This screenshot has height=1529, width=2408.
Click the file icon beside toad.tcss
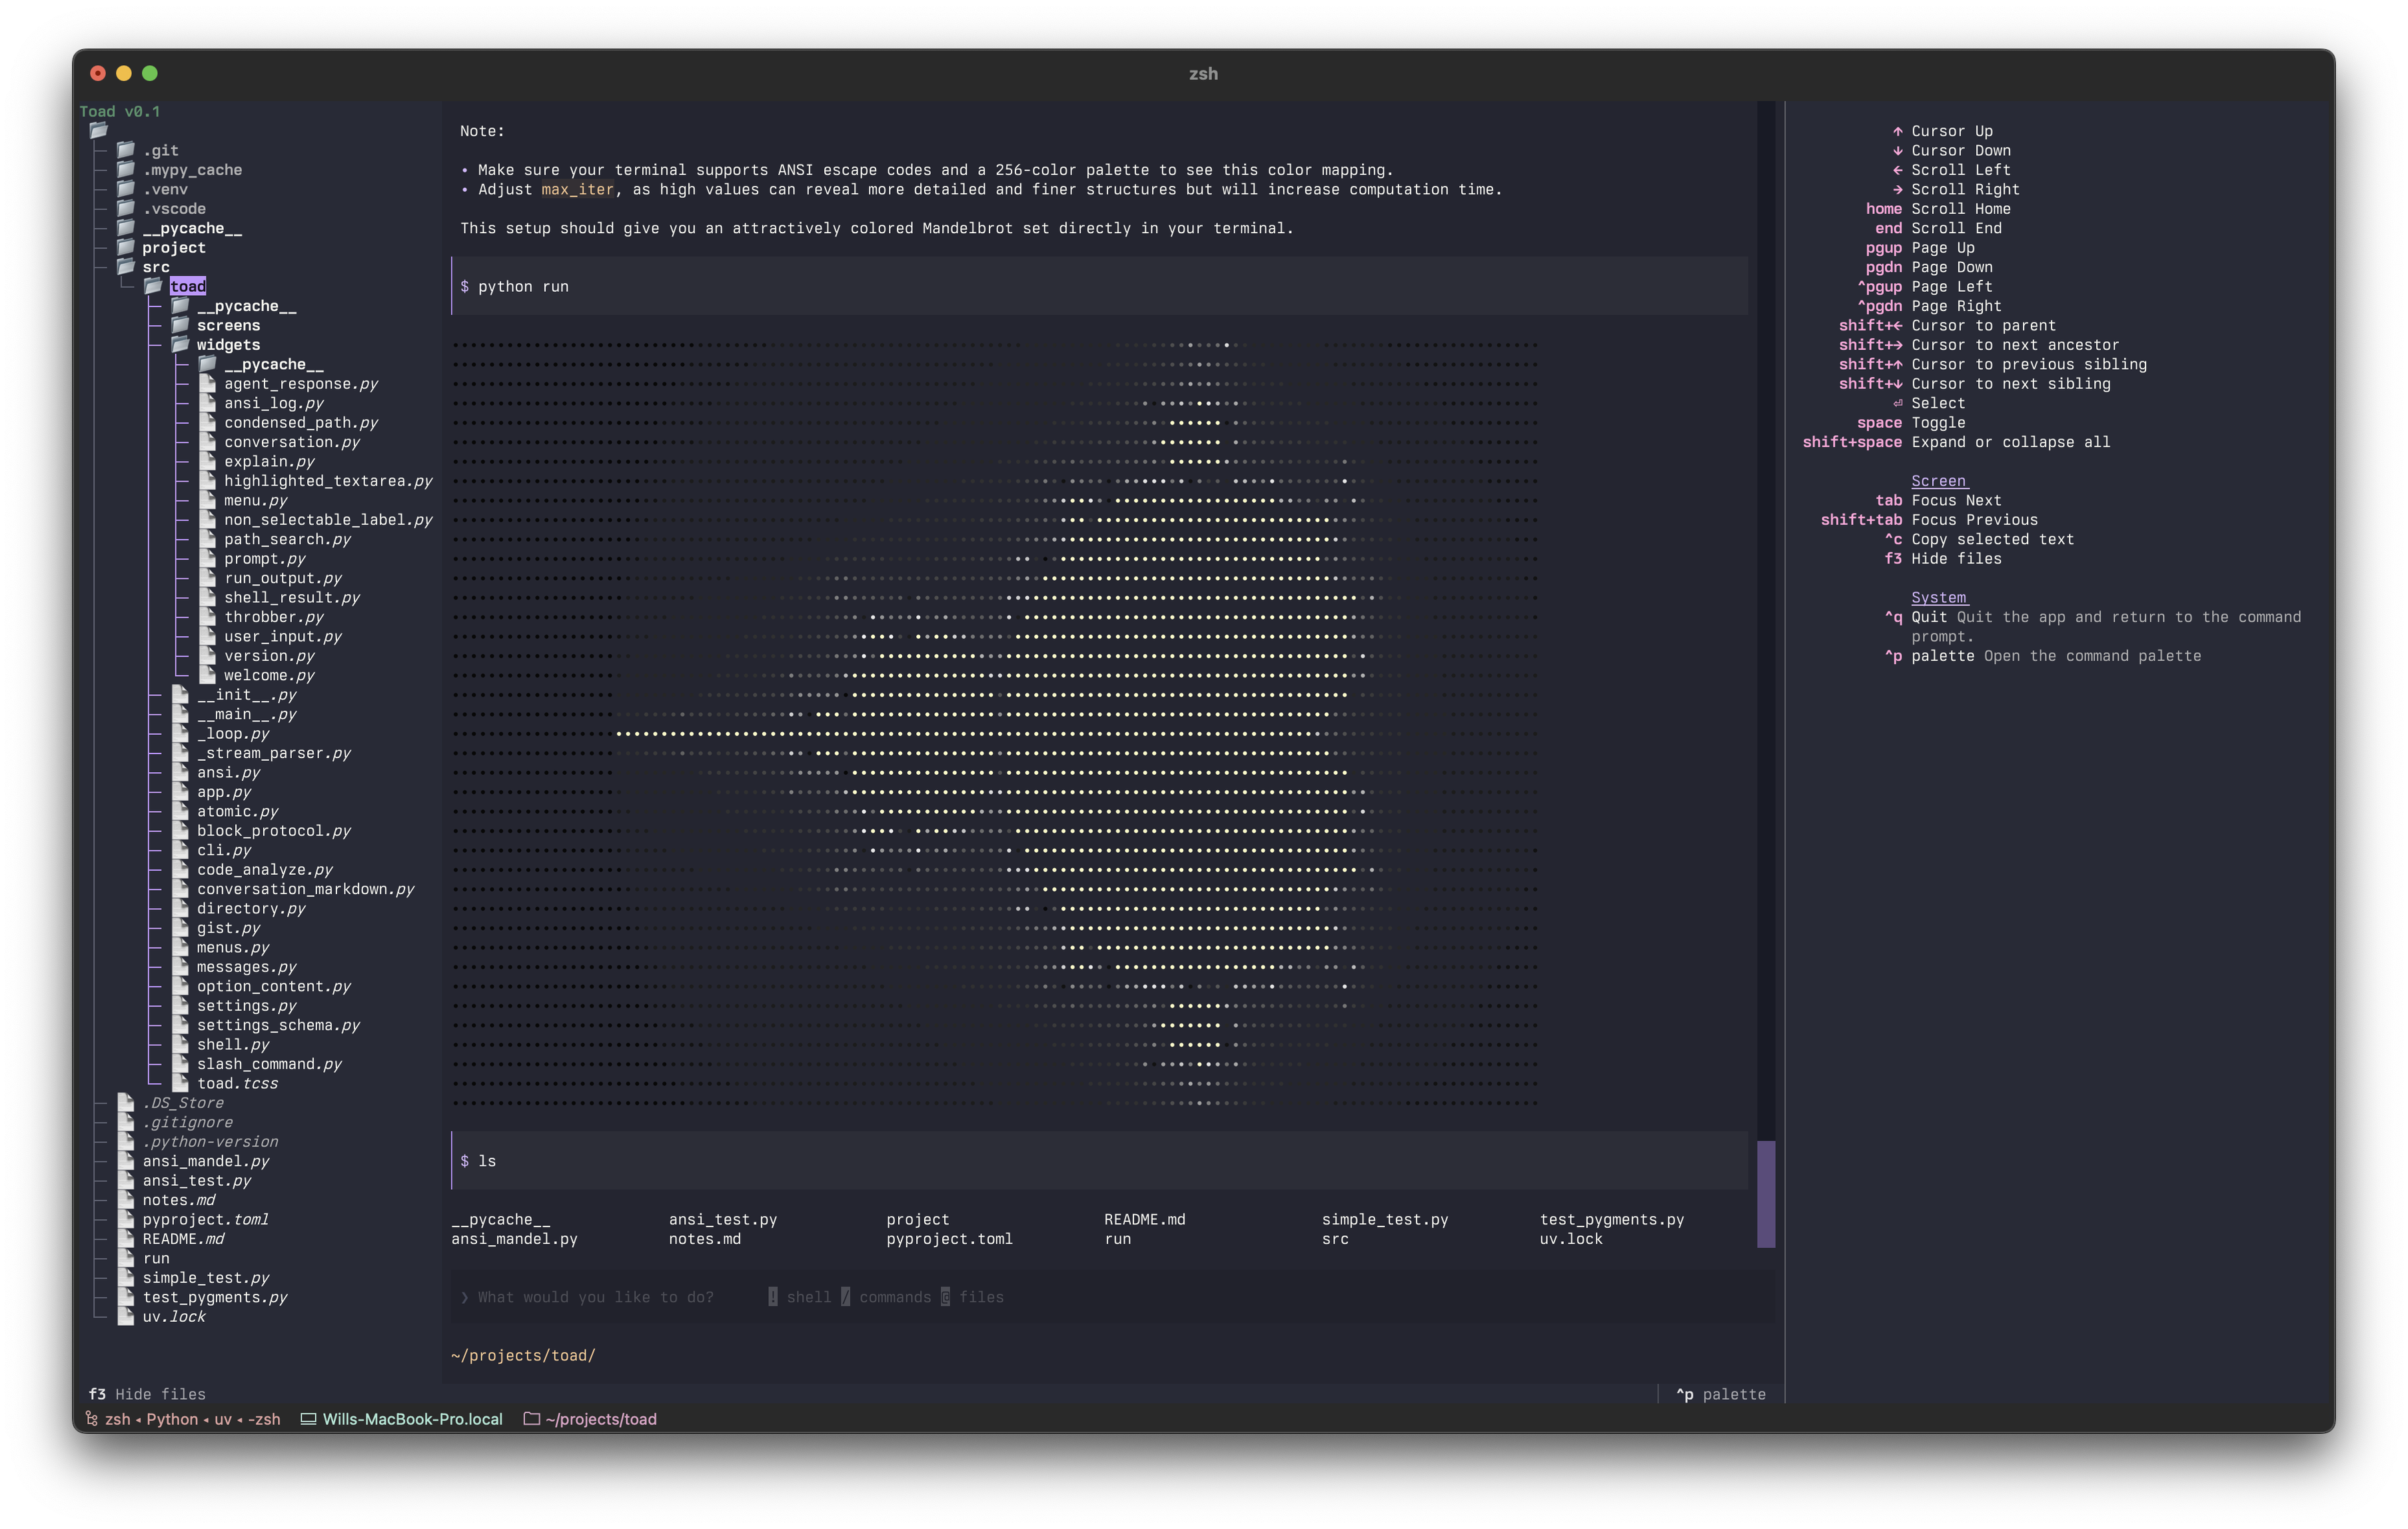click(x=180, y=1083)
